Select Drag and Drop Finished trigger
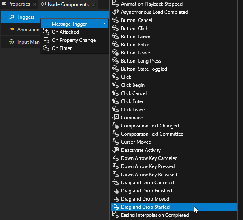243x220 pixels. tap(174, 190)
